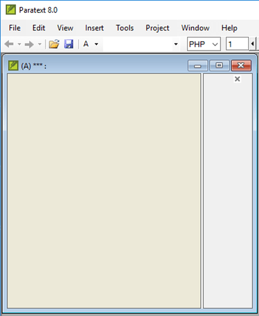Click inside the beige text editing area

click(x=104, y=191)
